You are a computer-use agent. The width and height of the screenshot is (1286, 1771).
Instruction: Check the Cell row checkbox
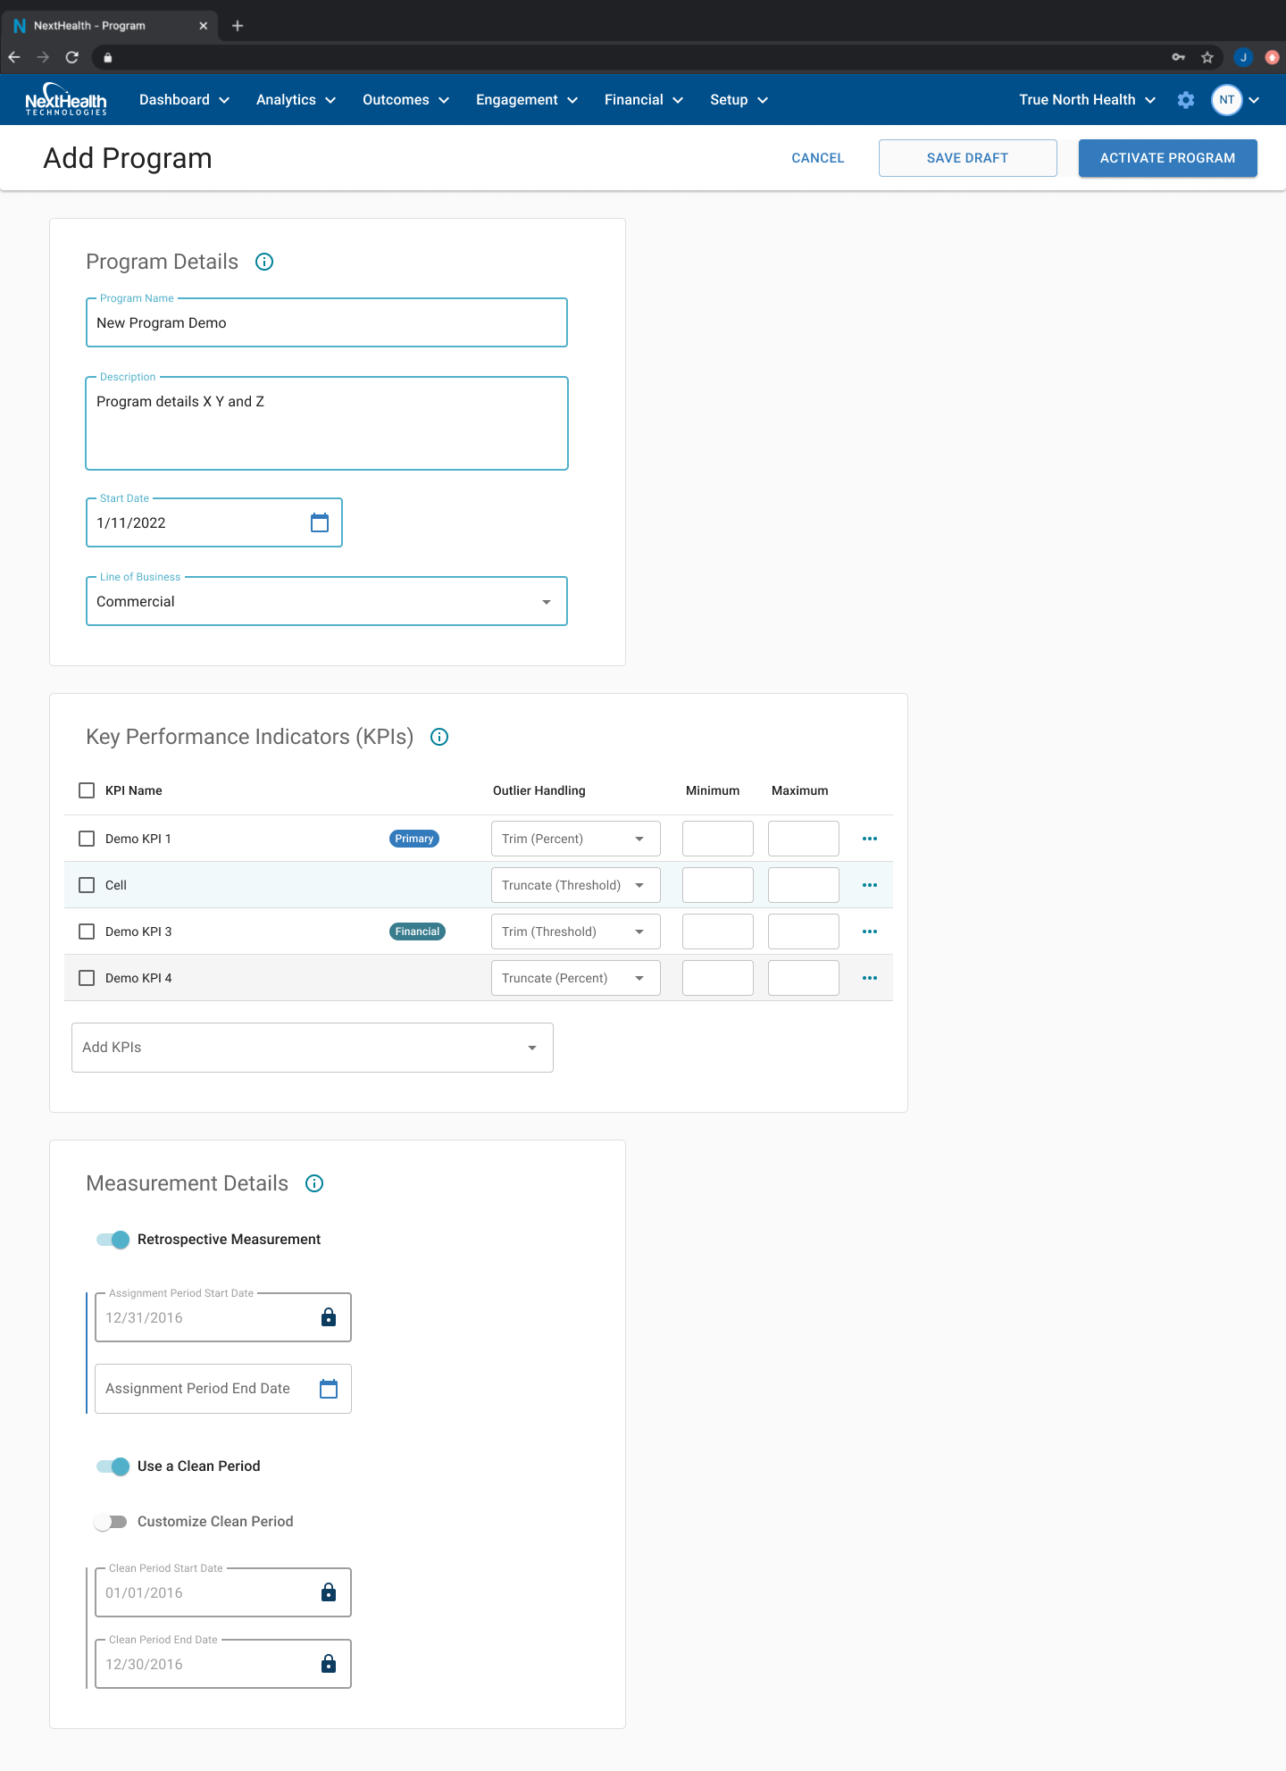click(x=87, y=885)
